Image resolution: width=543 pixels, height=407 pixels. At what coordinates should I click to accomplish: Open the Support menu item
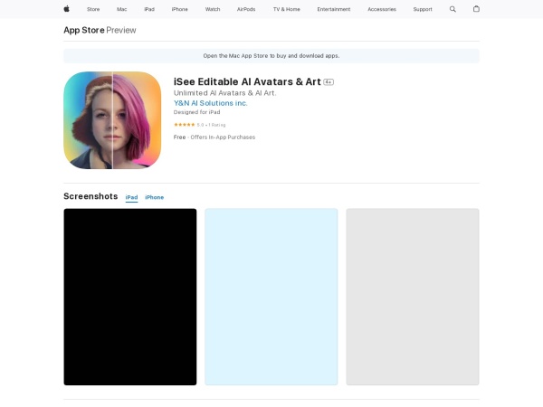[x=423, y=9]
